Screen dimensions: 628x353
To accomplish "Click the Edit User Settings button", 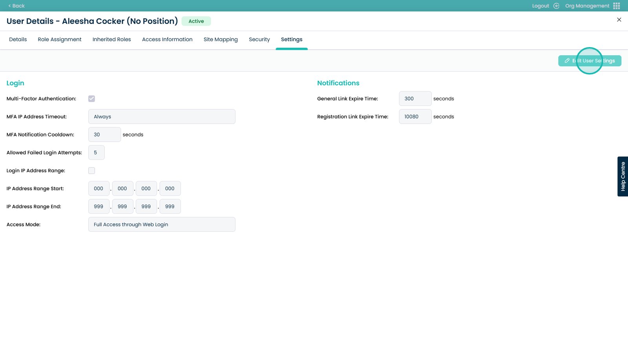I will 590,61.
